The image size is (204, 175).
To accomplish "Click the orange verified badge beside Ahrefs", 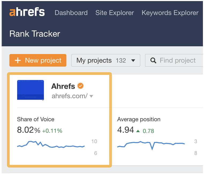I will [81, 86].
